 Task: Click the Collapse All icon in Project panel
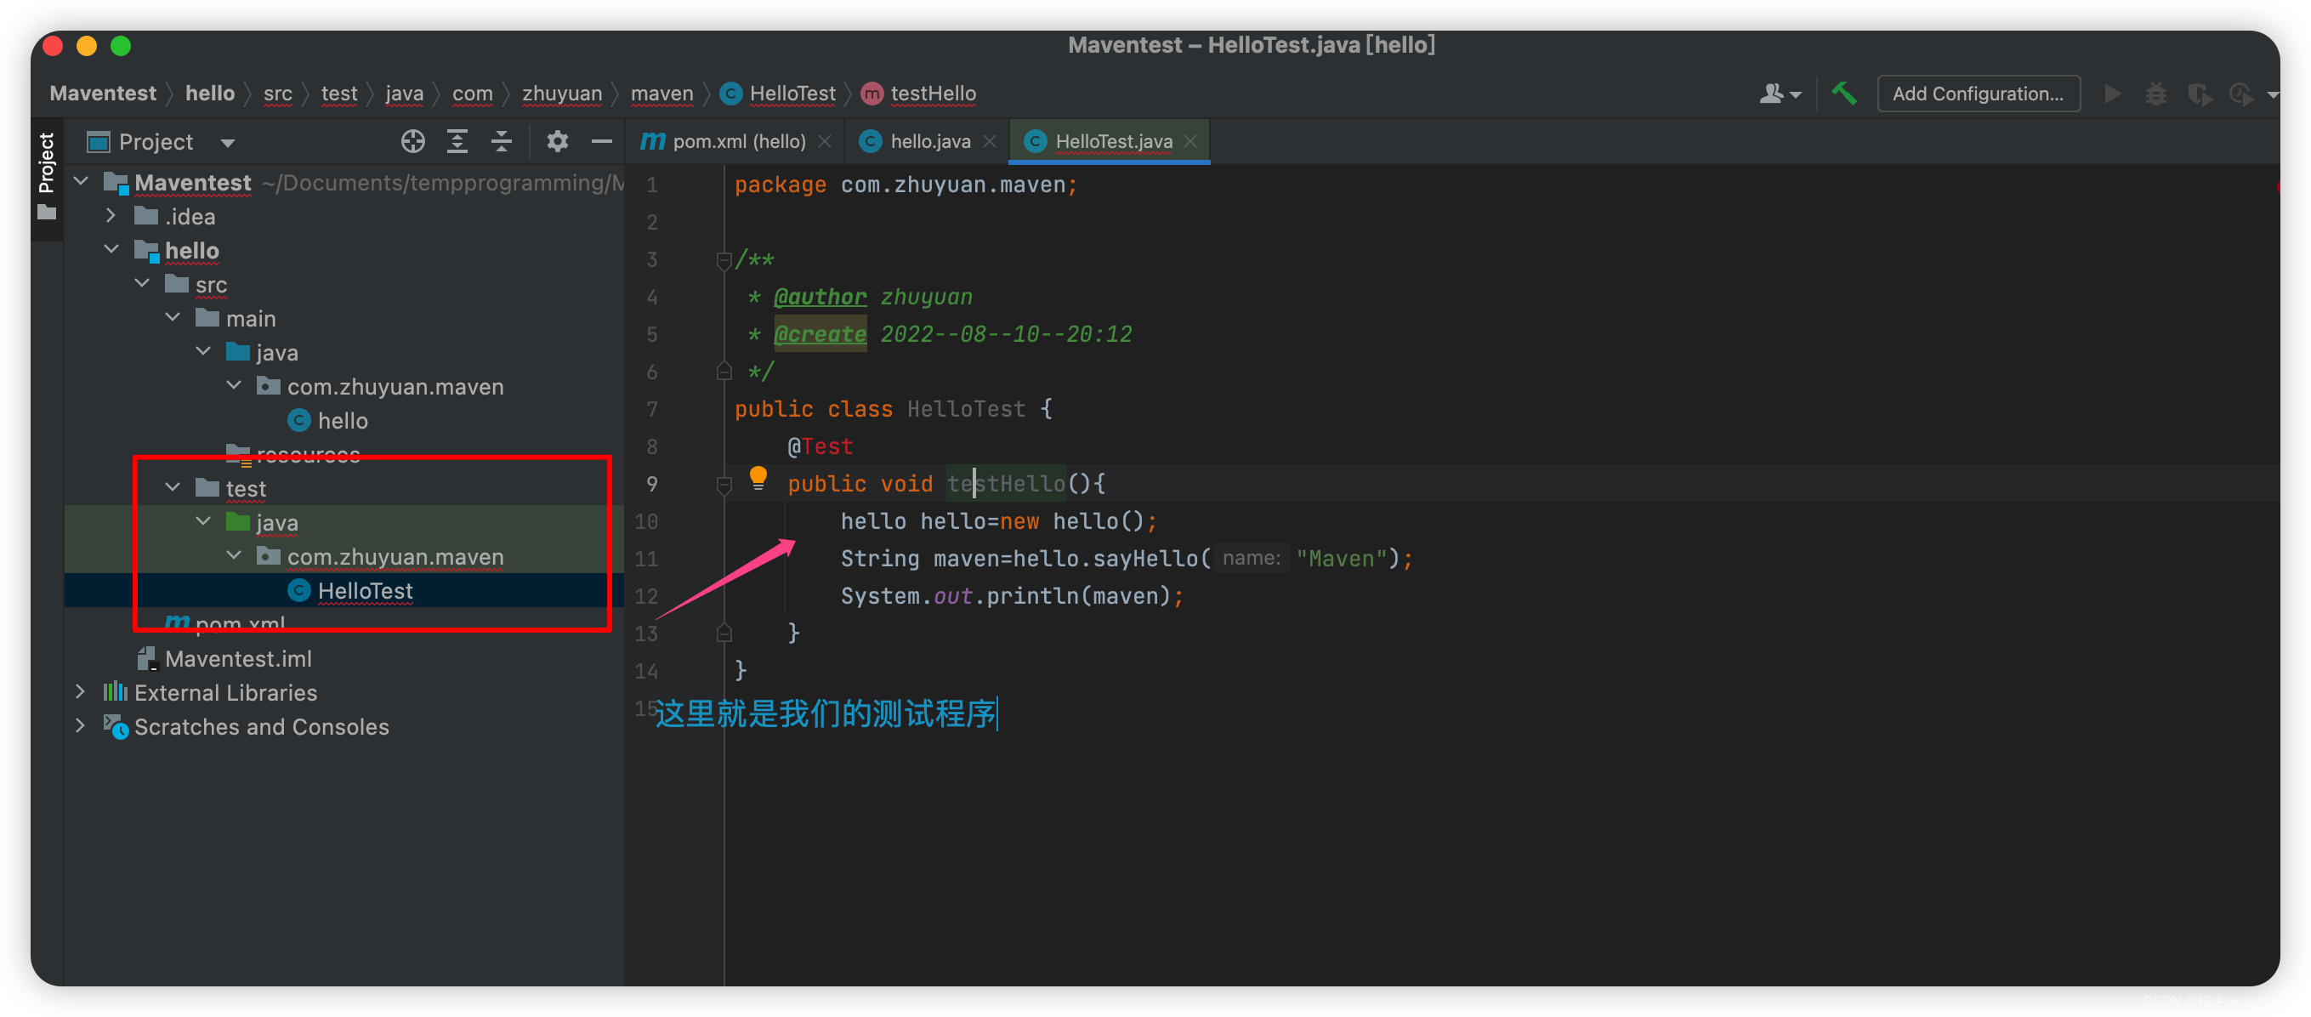pos(502,141)
